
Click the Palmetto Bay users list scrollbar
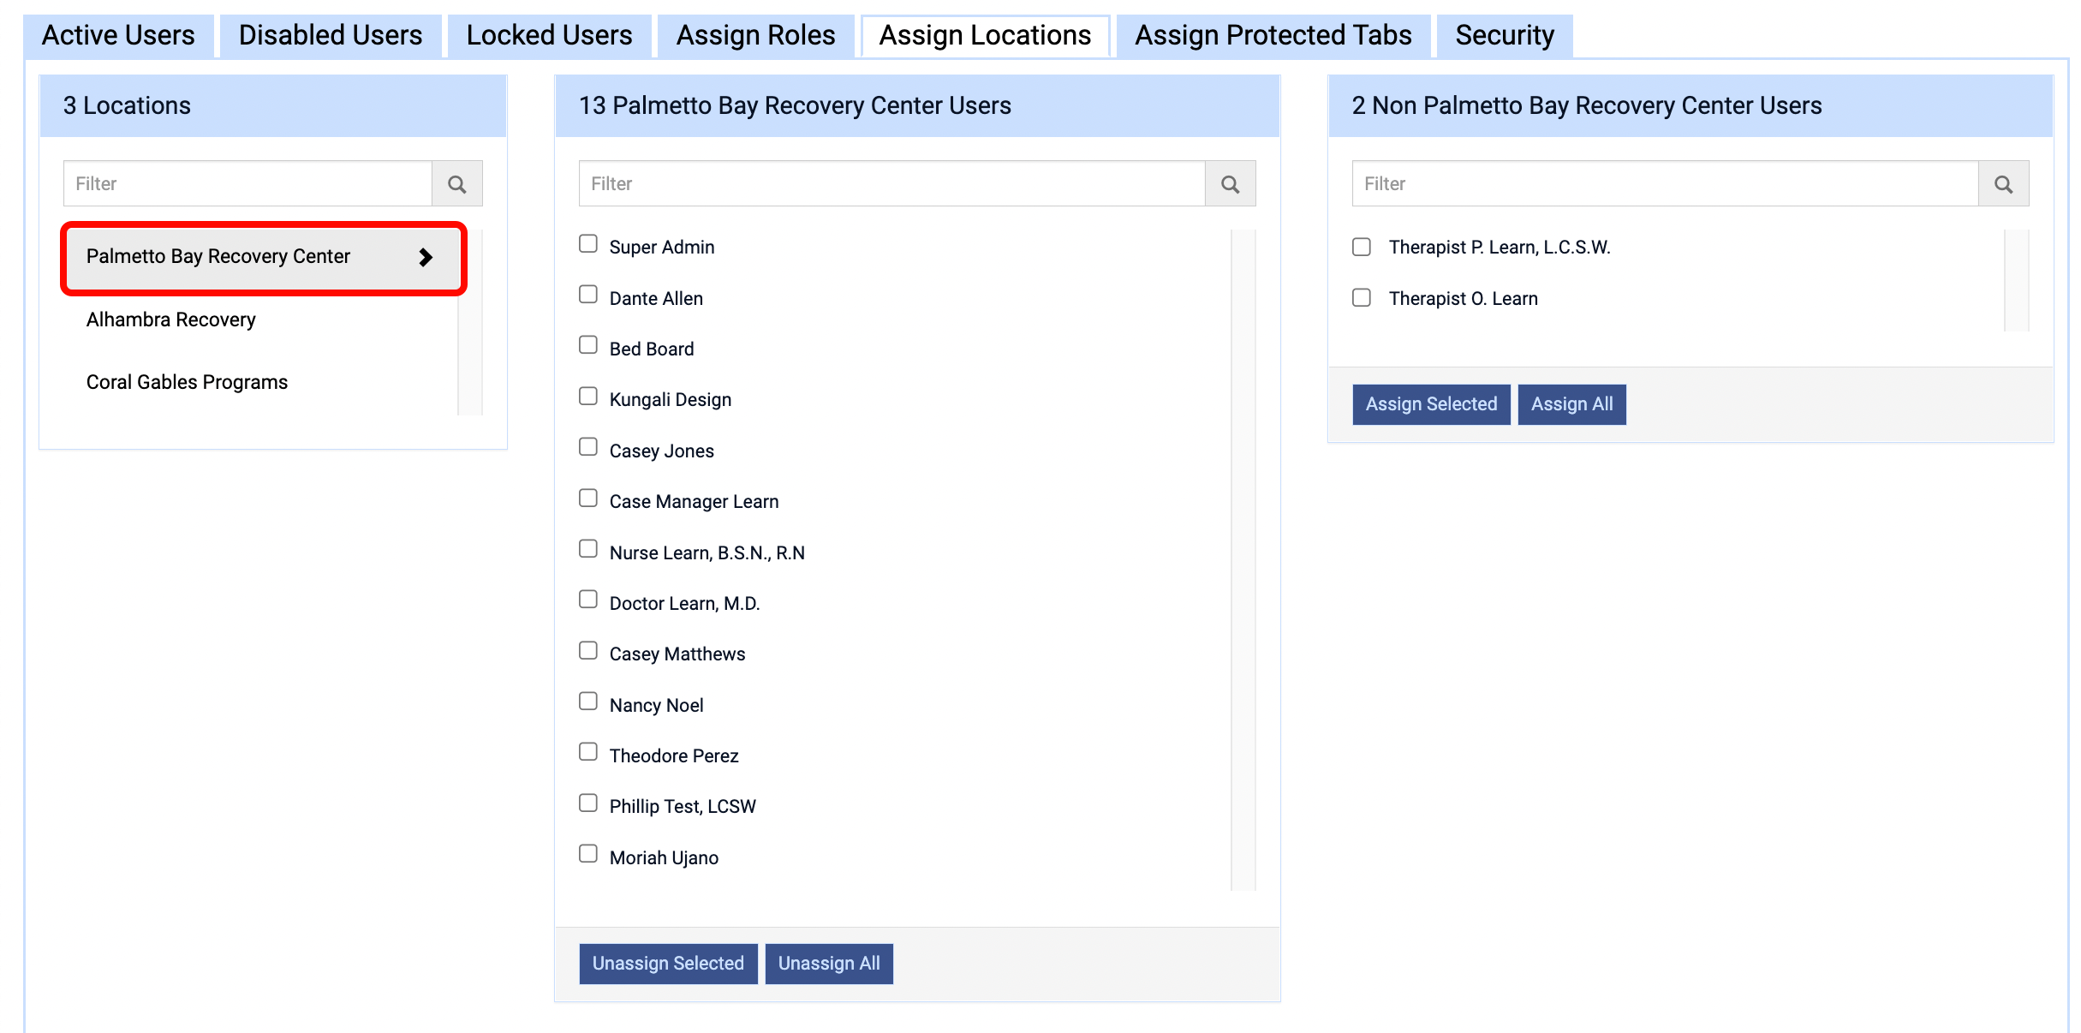click(x=1243, y=560)
